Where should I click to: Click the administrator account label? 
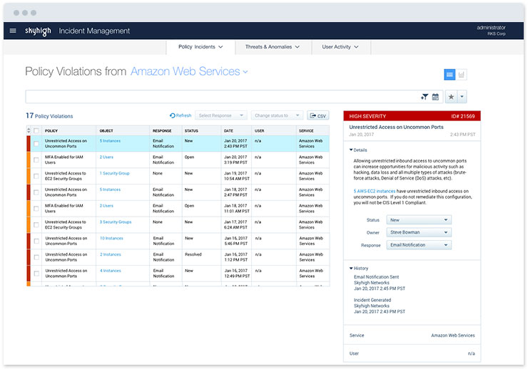(x=491, y=28)
